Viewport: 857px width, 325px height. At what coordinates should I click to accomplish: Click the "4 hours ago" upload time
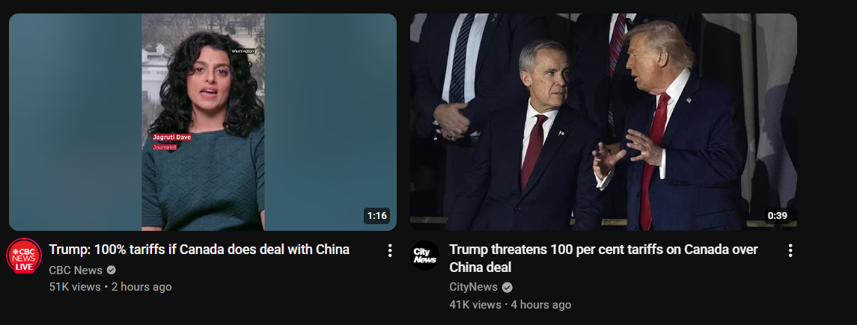541,305
